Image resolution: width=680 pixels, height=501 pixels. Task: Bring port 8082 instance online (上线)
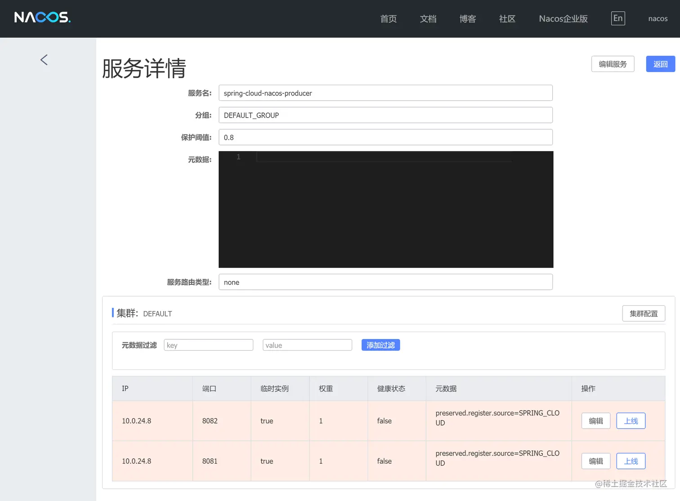pyautogui.click(x=631, y=420)
